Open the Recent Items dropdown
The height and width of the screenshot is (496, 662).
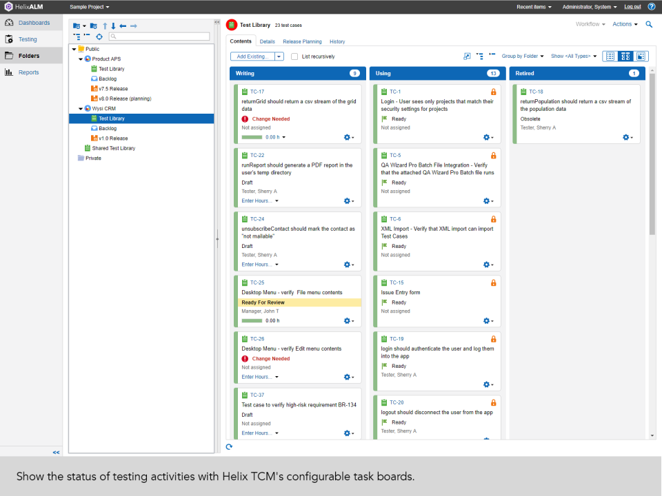(534, 7)
